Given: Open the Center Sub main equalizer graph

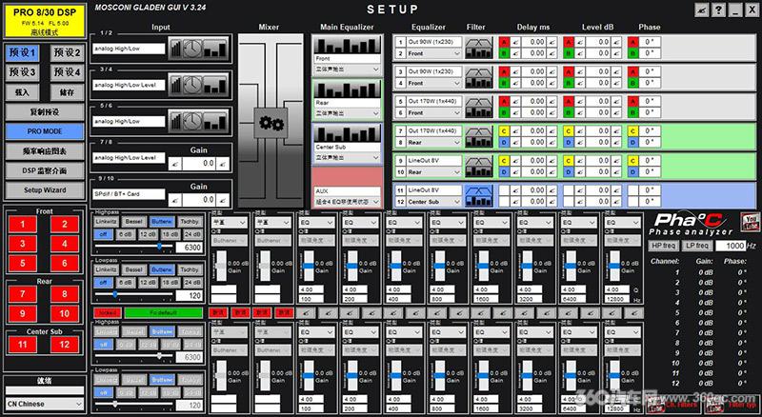Looking at the screenshot, I should tap(347, 133).
